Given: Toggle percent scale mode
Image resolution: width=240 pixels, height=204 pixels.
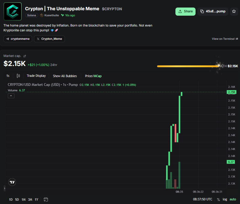Looking at the screenshot, I should 218,199.
